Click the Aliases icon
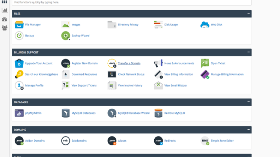Viewport: 280px width, 157px height. click(x=112, y=140)
